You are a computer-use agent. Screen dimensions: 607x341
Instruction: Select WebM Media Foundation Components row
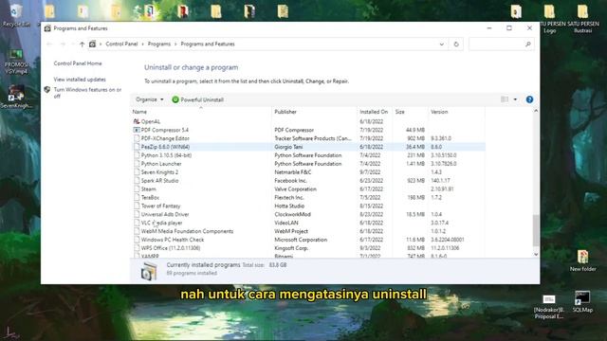tap(308, 231)
